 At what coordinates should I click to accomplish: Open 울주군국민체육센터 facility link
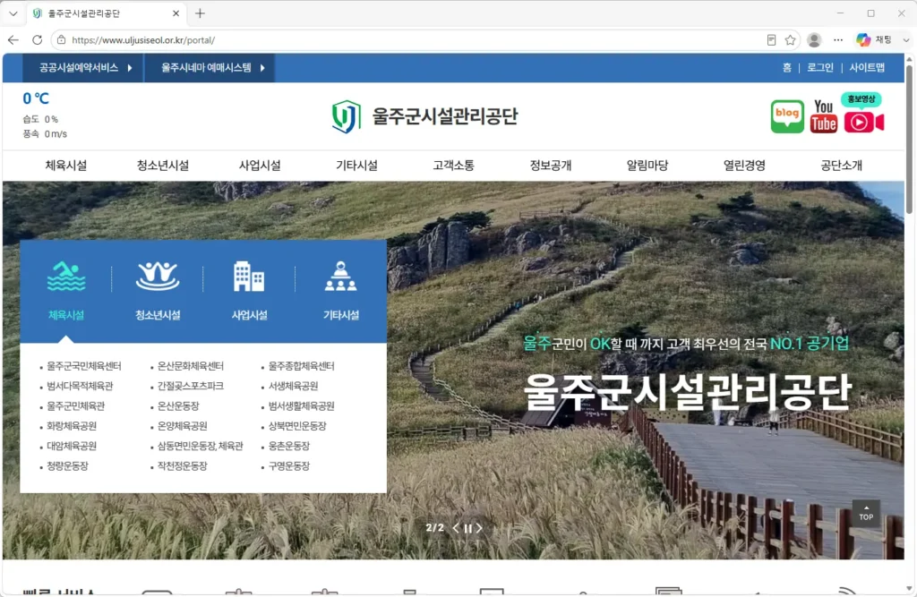tap(83, 366)
